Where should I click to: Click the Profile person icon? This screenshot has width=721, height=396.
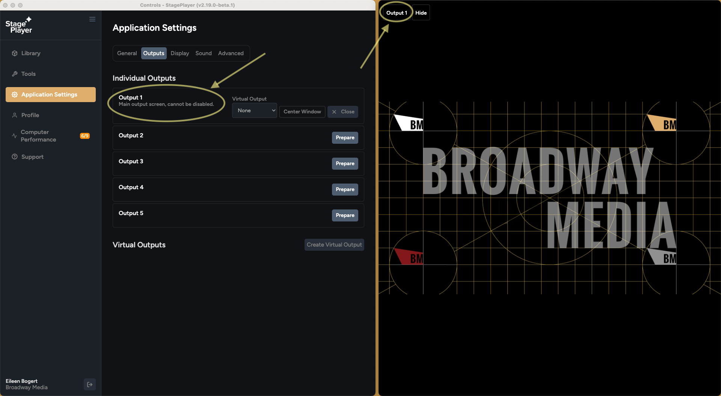15,115
